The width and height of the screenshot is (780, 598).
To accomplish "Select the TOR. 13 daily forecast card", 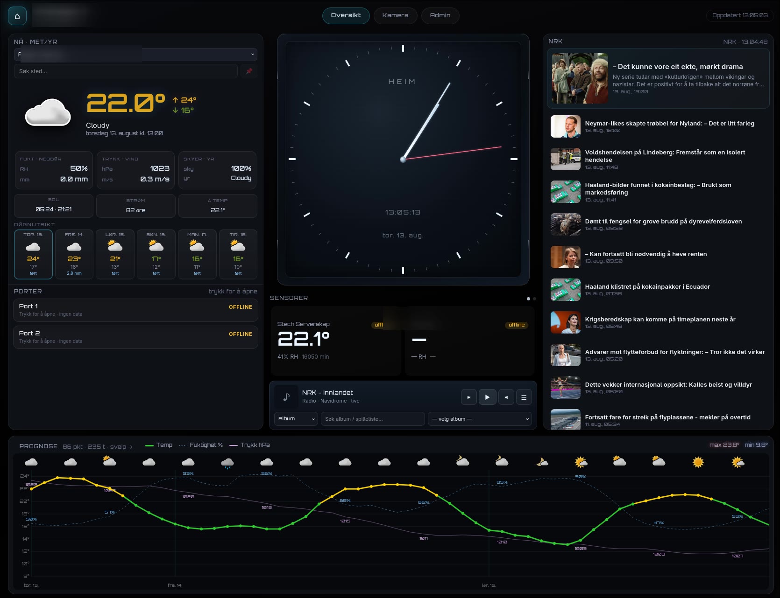I will [x=33, y=254].
